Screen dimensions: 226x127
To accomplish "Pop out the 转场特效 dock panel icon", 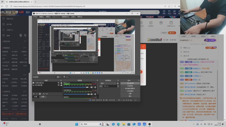I will (118, 80).
